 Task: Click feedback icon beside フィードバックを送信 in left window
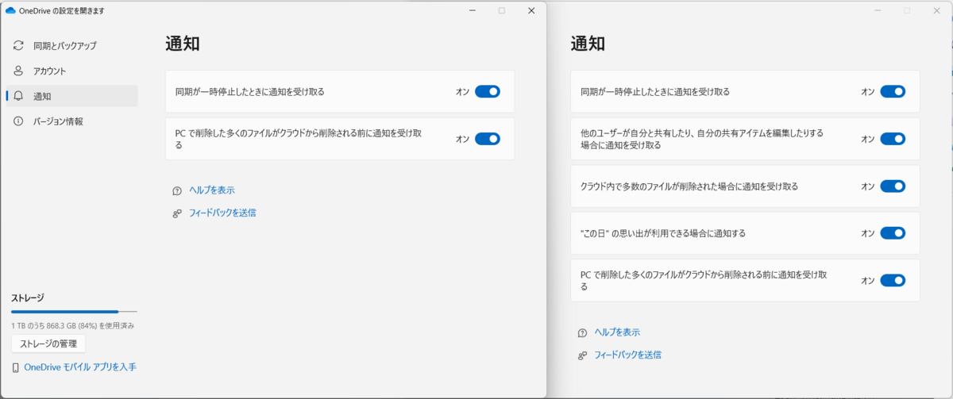(x=177, y=213)
